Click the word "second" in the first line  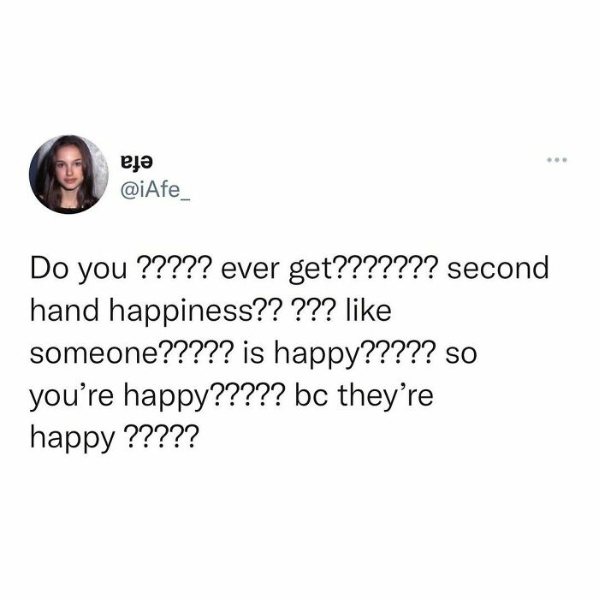click(498, 268)
